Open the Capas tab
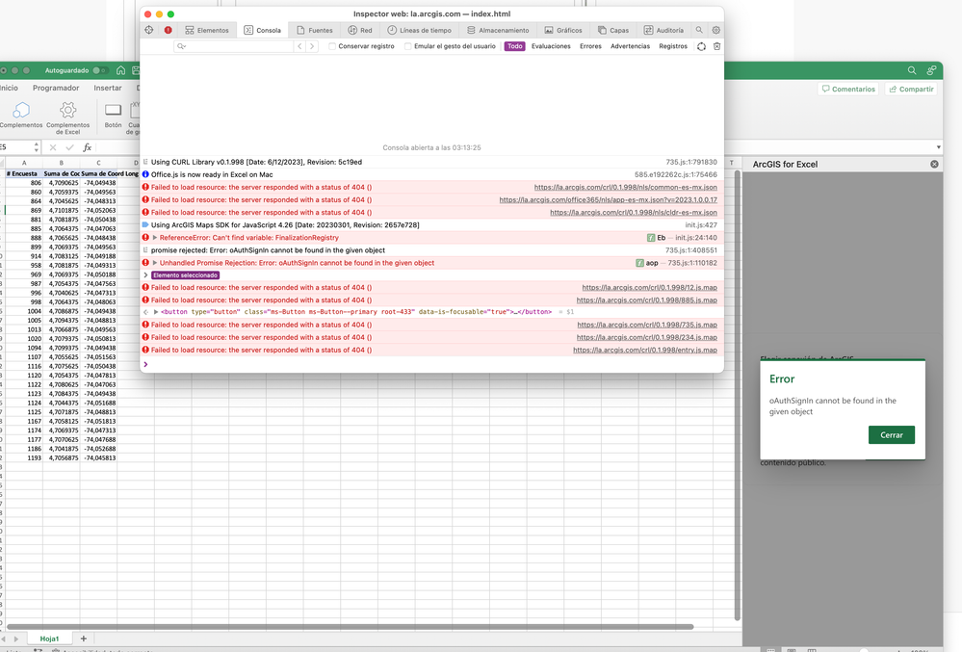The image size is (962, 652). (x=613, y=30)
